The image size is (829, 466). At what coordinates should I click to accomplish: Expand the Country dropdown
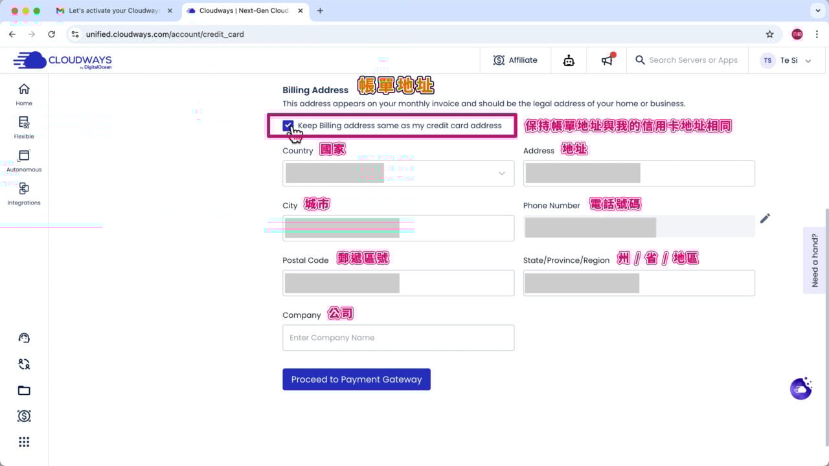pyautogui.click(x=398, y=173)
